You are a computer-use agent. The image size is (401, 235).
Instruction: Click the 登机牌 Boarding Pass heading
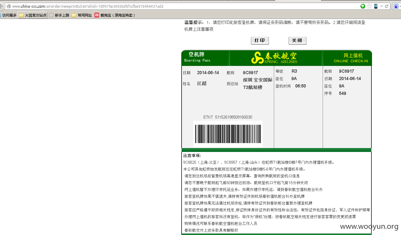[x=197, y=57]
